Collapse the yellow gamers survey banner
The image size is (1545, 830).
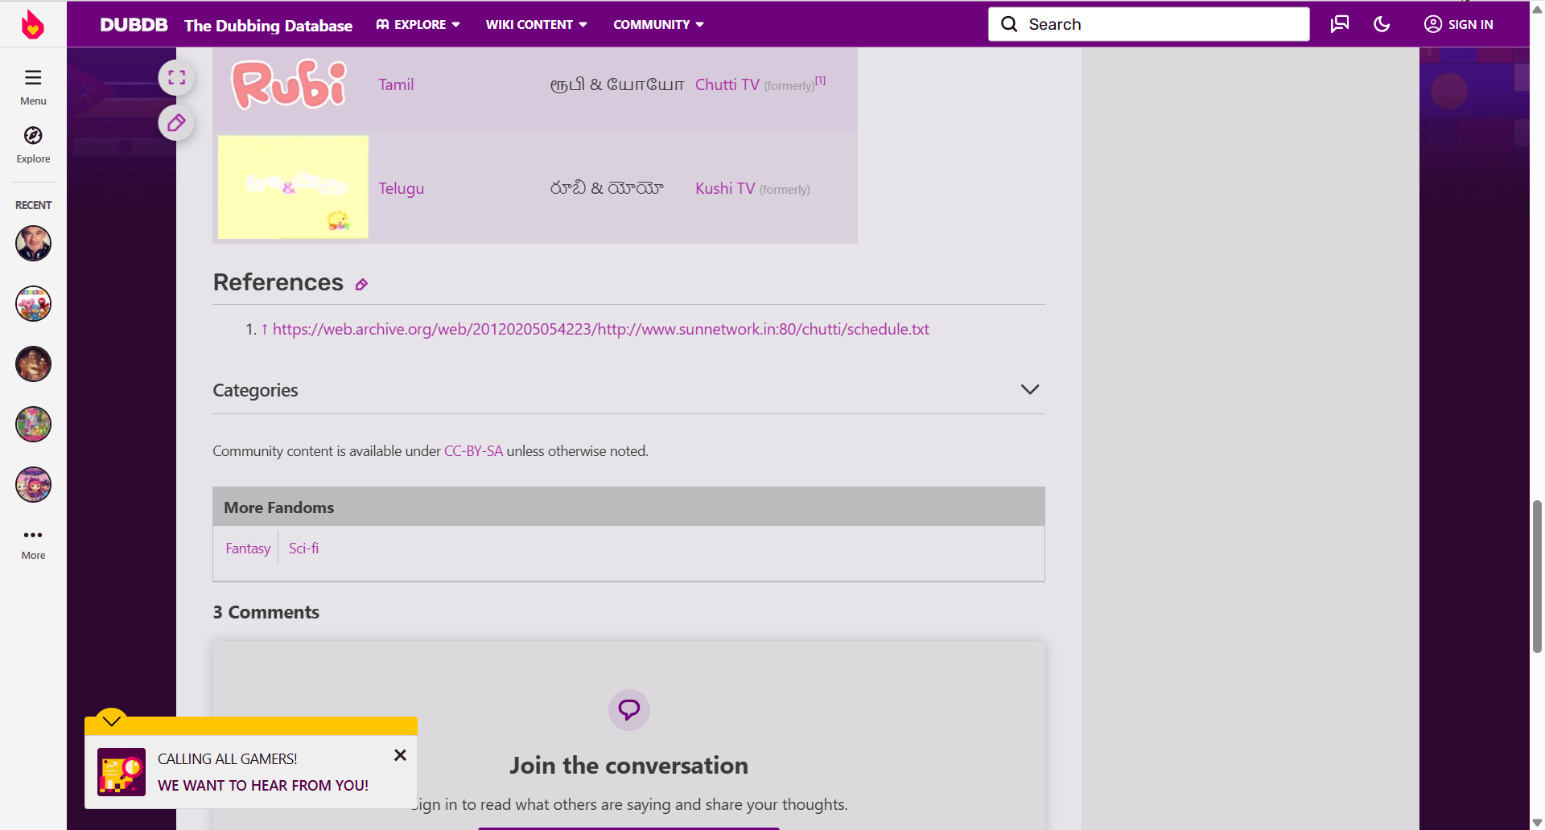pyautogui.click(x=112, y=720)
